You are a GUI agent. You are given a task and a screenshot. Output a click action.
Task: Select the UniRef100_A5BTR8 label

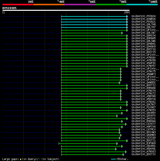[x=143, y=96]
